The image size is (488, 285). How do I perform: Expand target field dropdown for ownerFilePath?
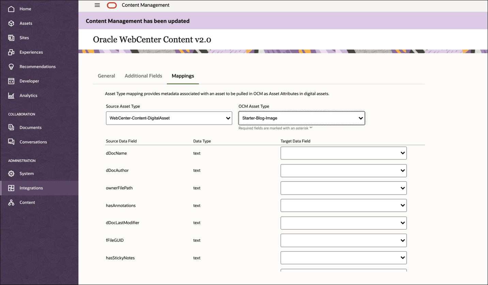(x=344, y=188)
